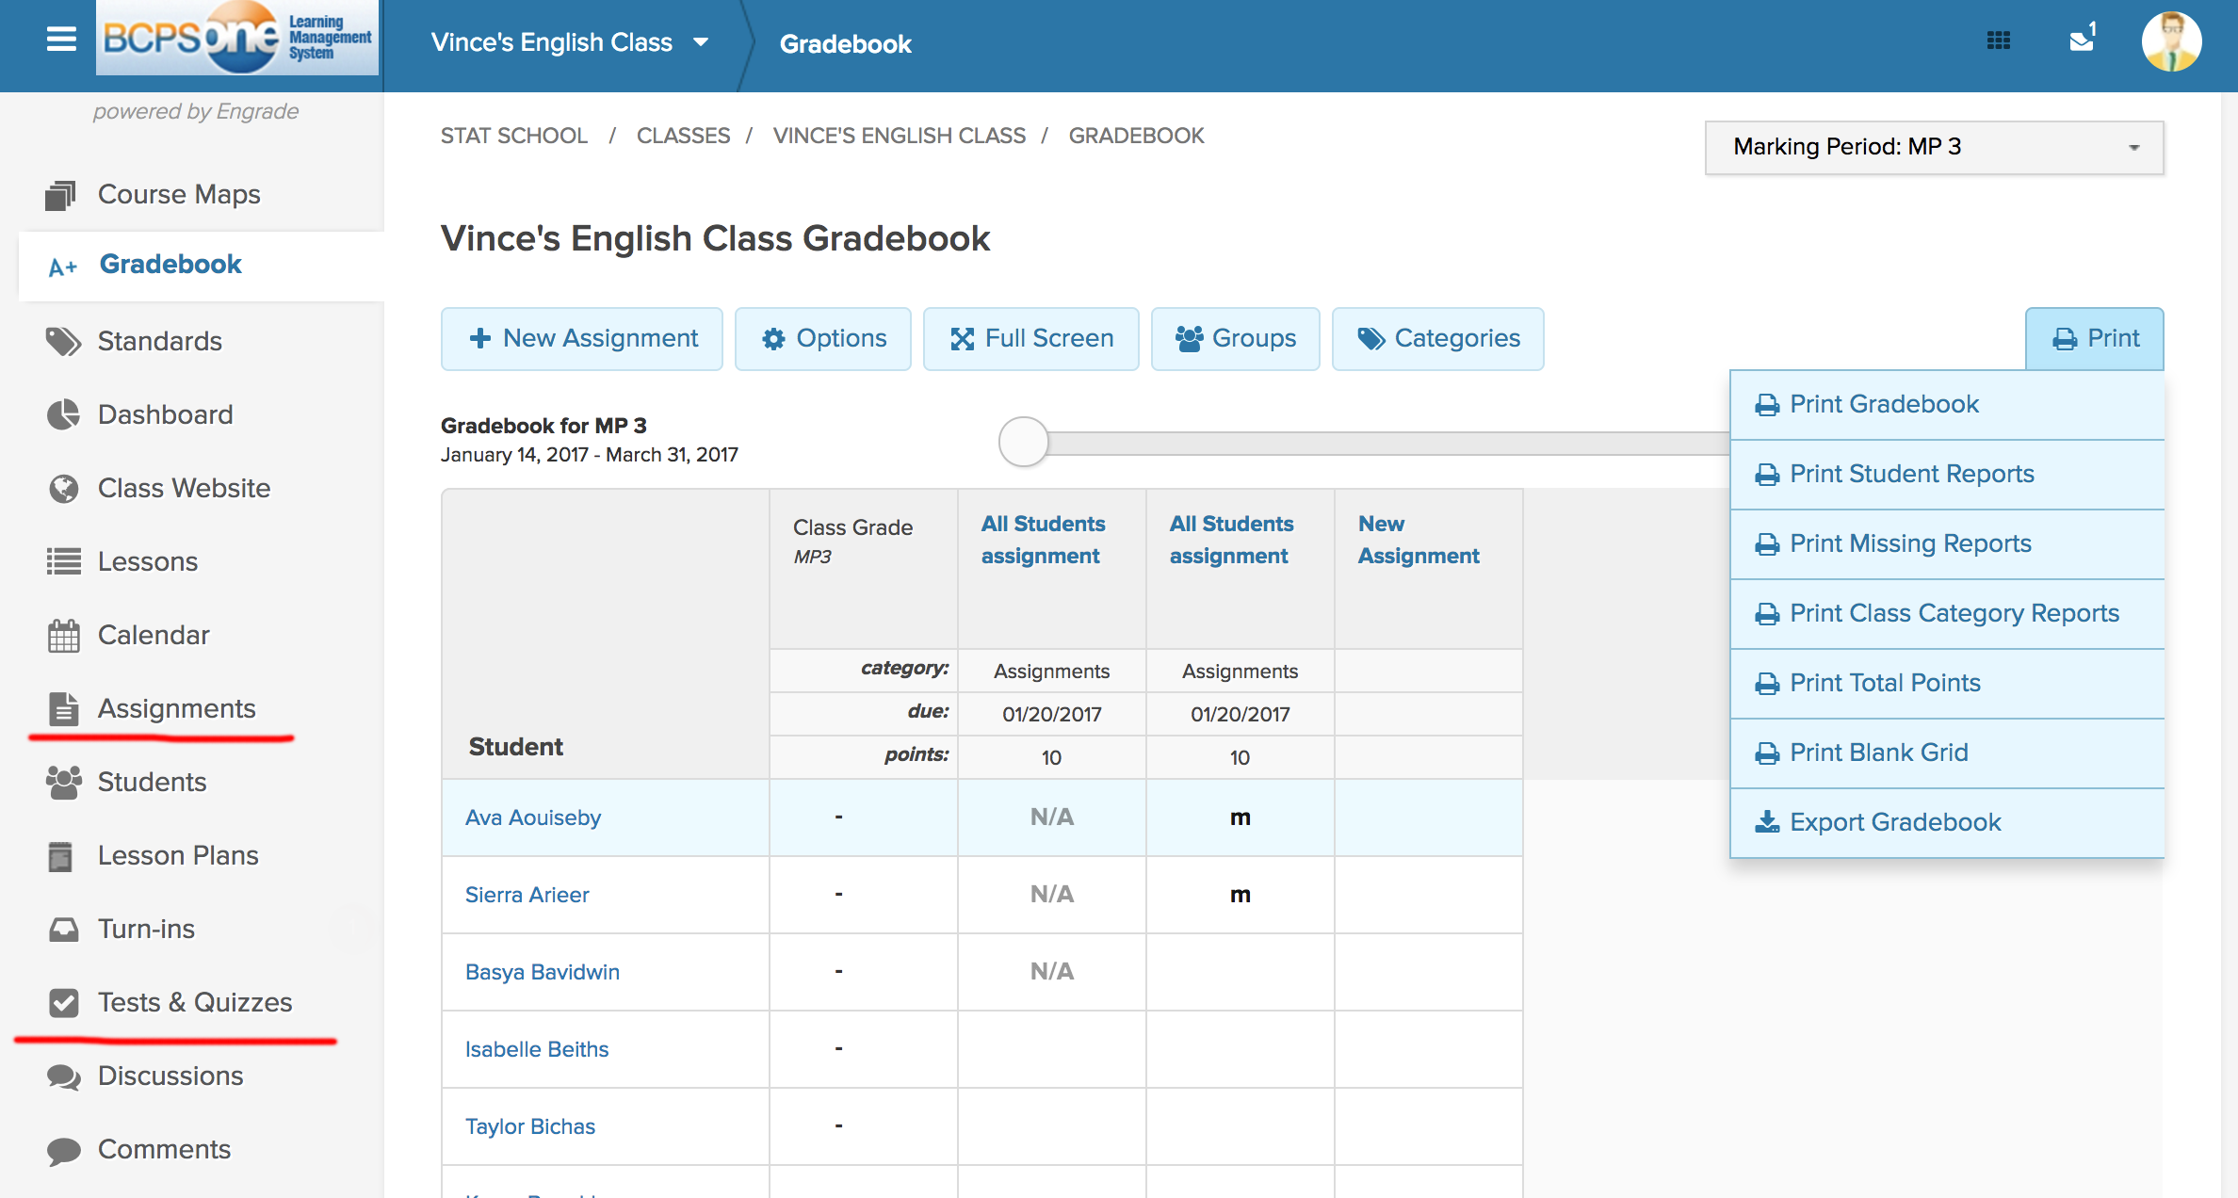
Task: Select Print Student Reports menu item
Action: 1911,474
